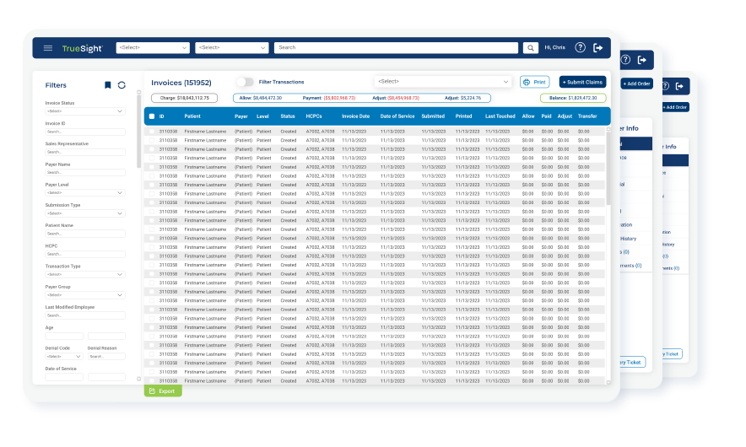The width and height of the screenshot is (746, 447).
Task: Sort by the Invoice Date column header
Action: click(355, 116)
